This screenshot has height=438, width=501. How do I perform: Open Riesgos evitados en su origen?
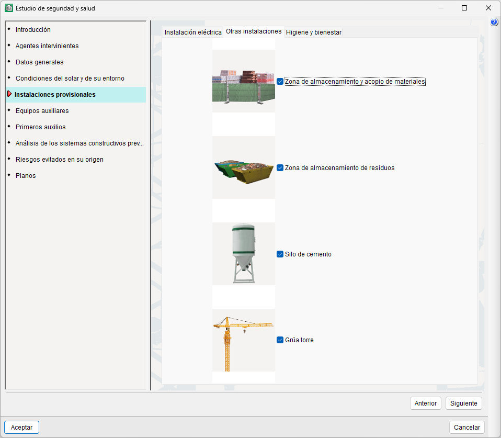[76, 159]
